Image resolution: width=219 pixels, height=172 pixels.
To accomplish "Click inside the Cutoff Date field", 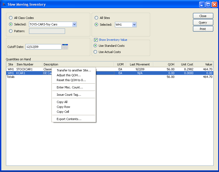I will (43, 47).
